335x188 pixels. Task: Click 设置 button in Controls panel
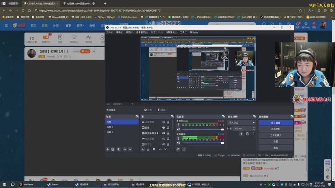[276, 141]
